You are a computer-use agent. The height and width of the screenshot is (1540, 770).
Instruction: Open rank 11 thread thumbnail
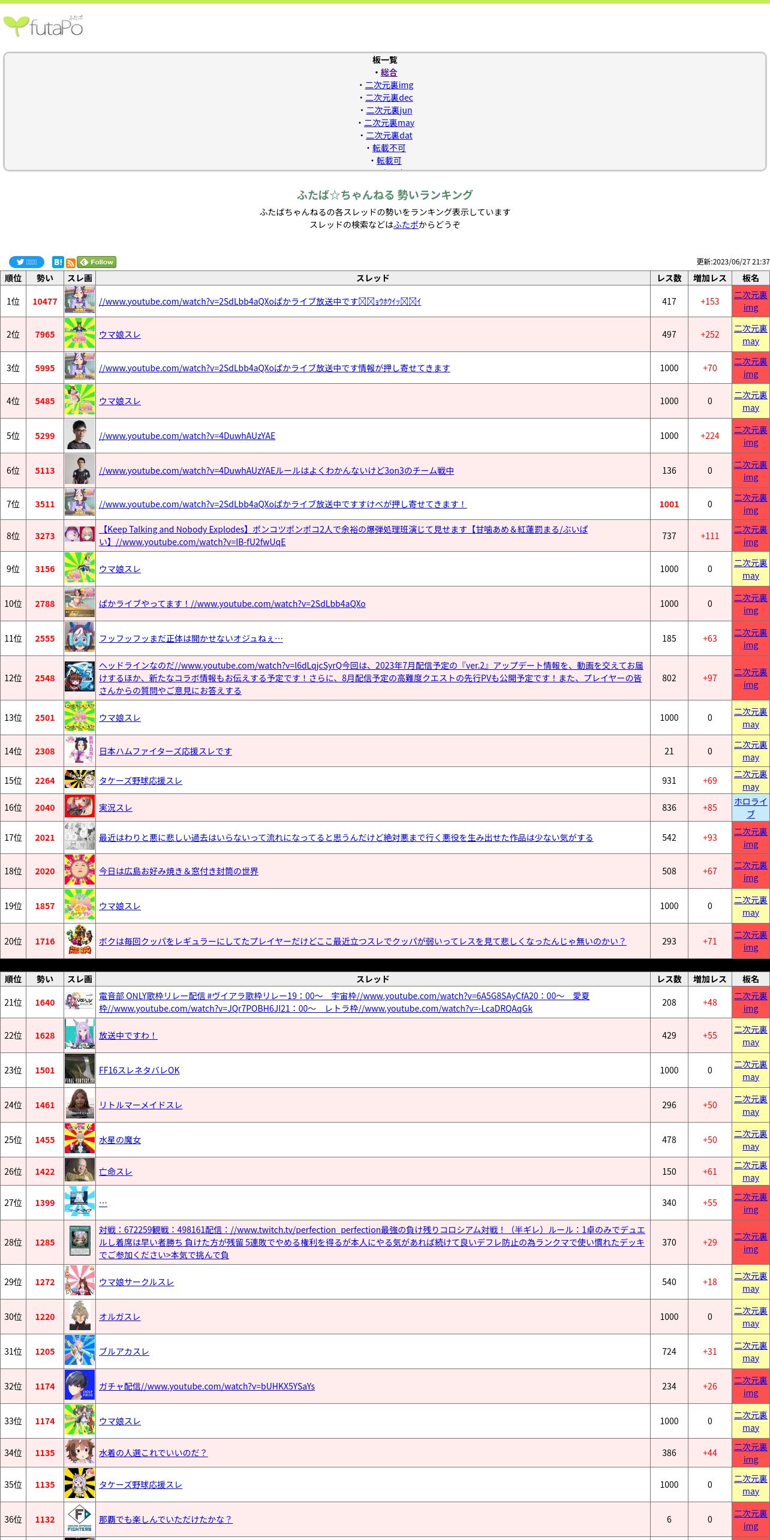[80, 638]
